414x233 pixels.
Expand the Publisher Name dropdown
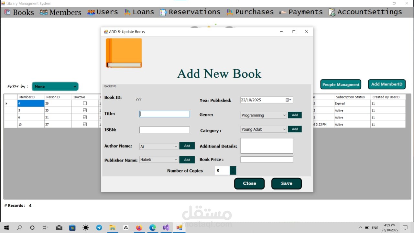click(x=176, y=160)
